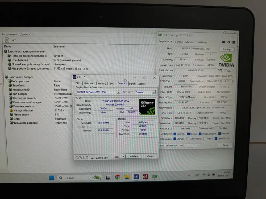266x199 pixels.
Task: Click the Lookup button in GPU-Z
Action: [227, 49]
